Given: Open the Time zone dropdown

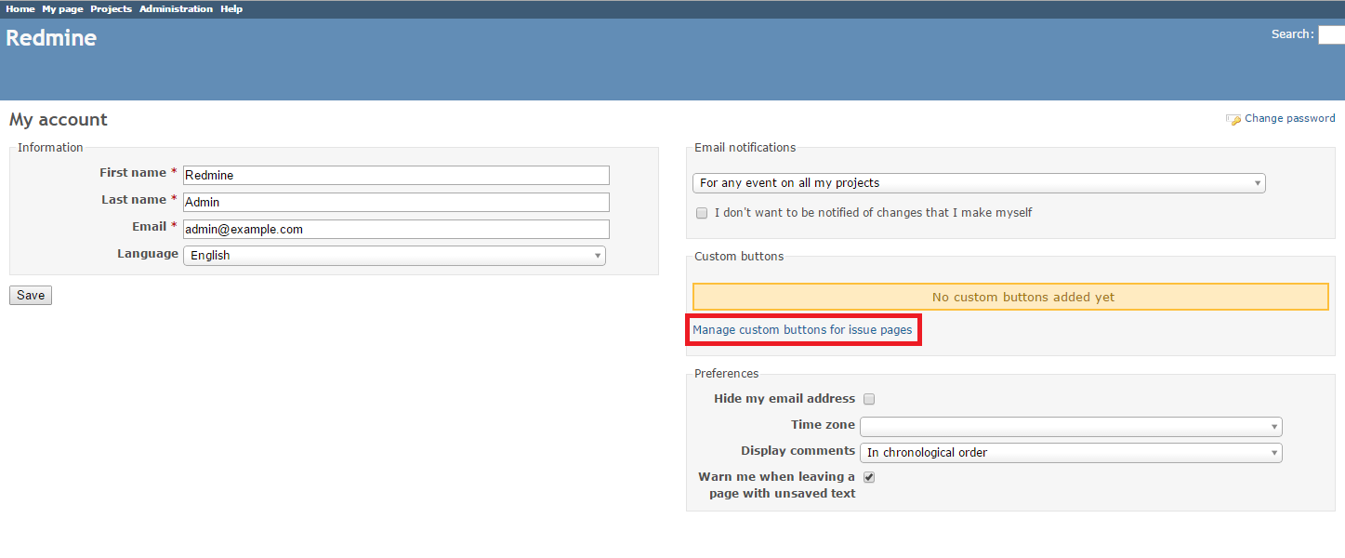Looking at the screenshot, I should click(x=1071, y=427).
